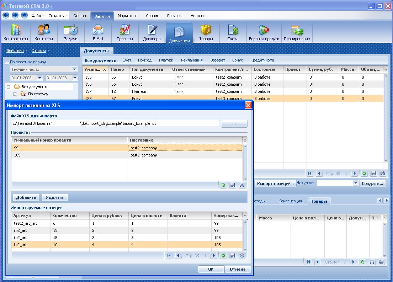Open the Бонус document filter link

point(237,60)
